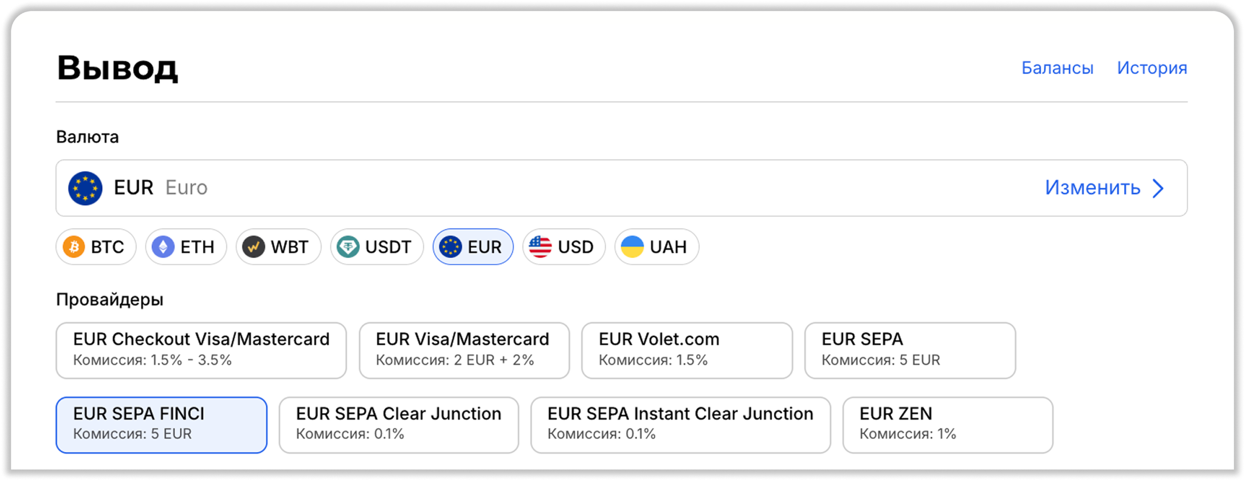
Task: Click the chevron arrow next to Изменить
Action: [1158, 188]
